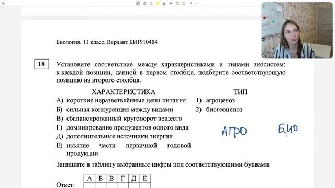Viewport: 335px width, 188px height.
Task: Select the hand pan tool
Action: pos(144,3)
